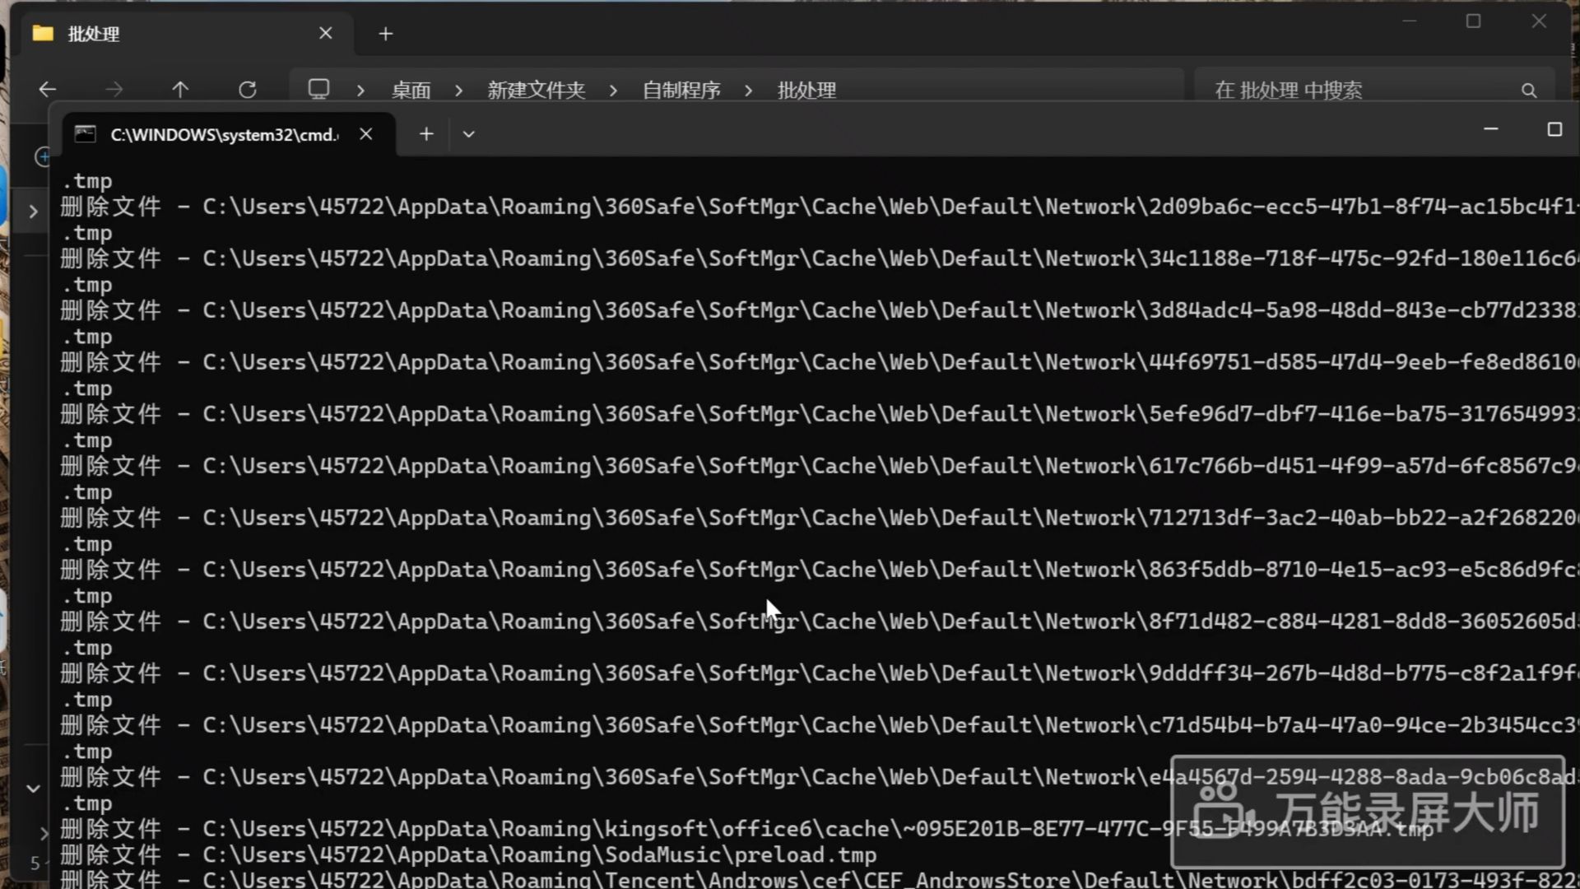Screen dimensions: 1580x889
Task: Expand the Explorer navigation pane arrow
Action: click(33, 212)
